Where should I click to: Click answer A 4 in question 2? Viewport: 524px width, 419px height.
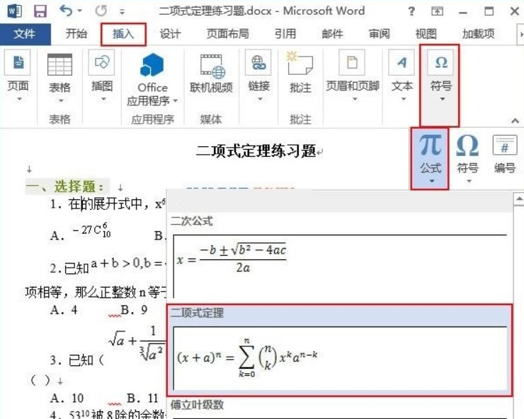[x=64, y=310]
